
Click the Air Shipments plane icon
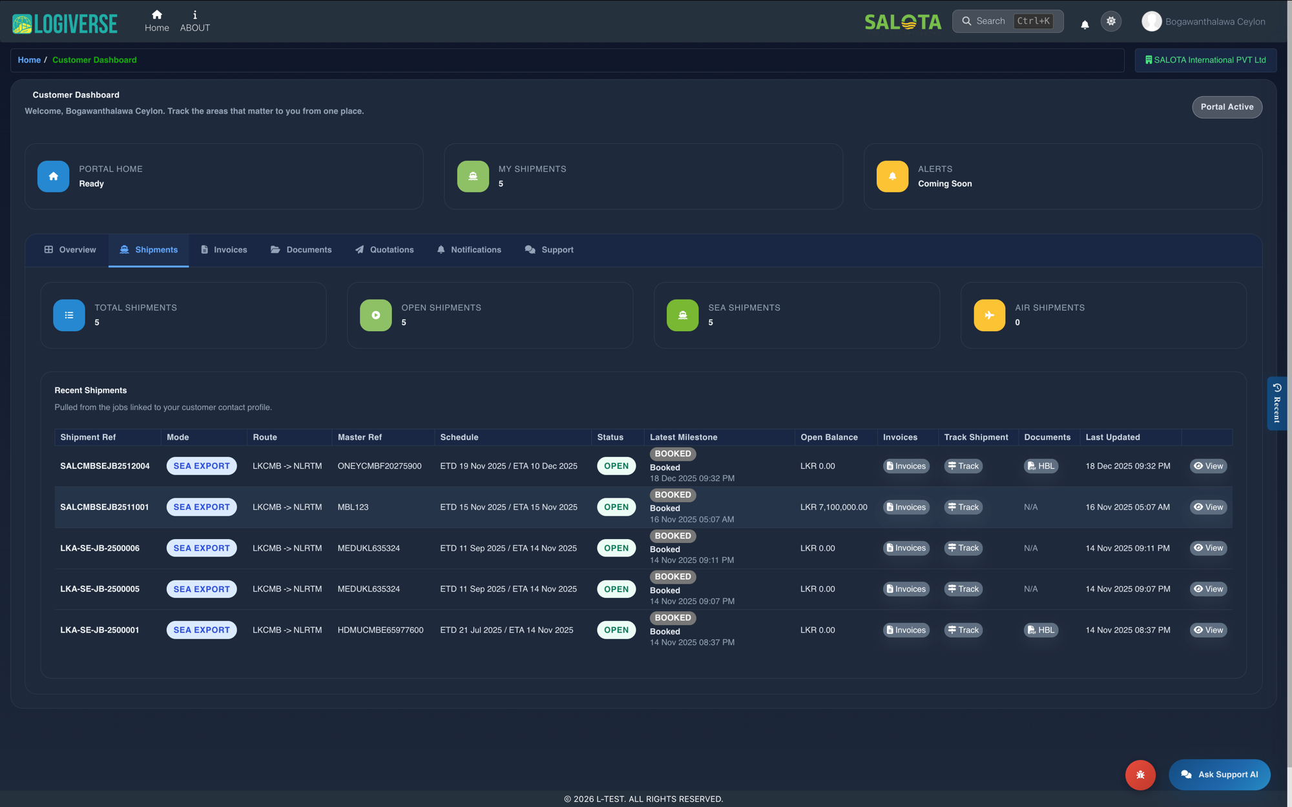pos(990,315)
